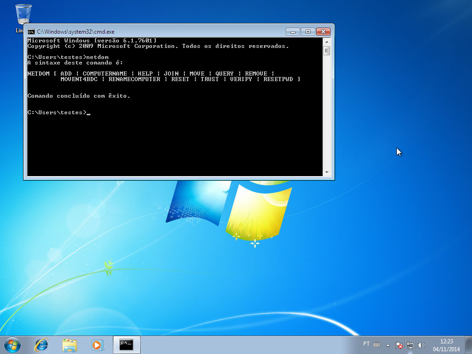Launch Internet Explorer from the taskbar

point(41,344)
